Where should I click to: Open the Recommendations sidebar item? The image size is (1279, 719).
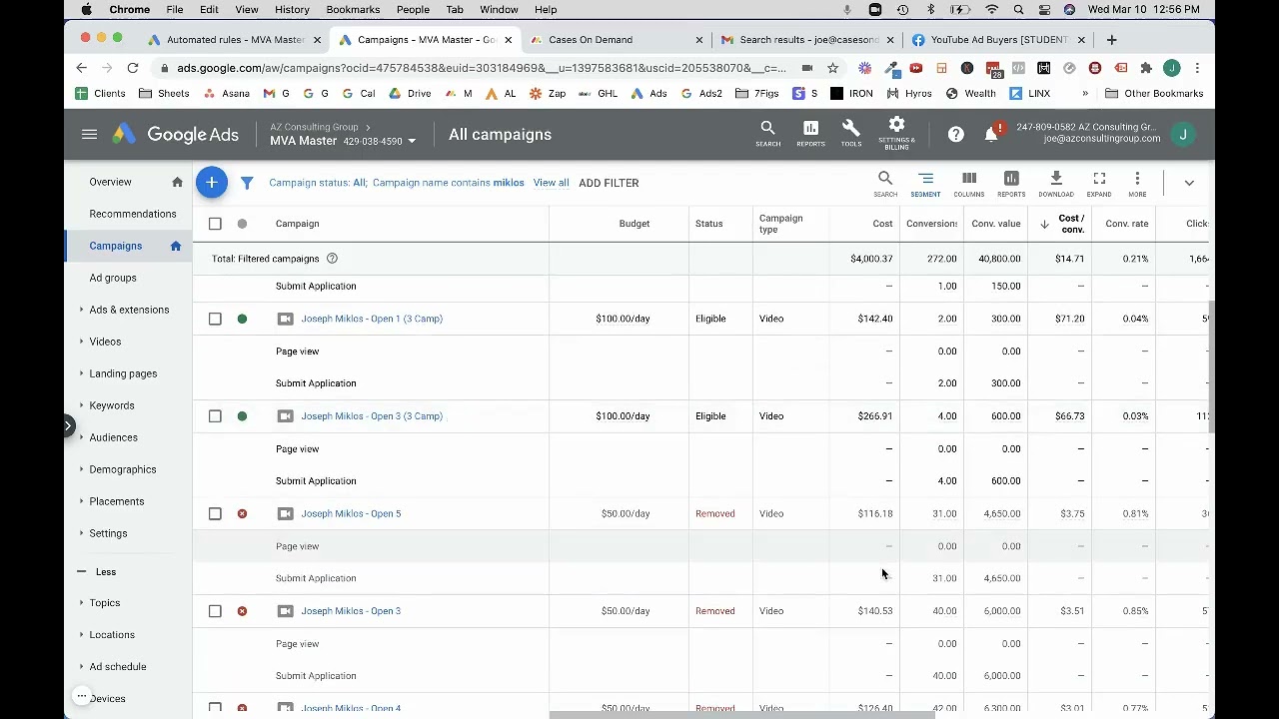(x=132, y=214)
